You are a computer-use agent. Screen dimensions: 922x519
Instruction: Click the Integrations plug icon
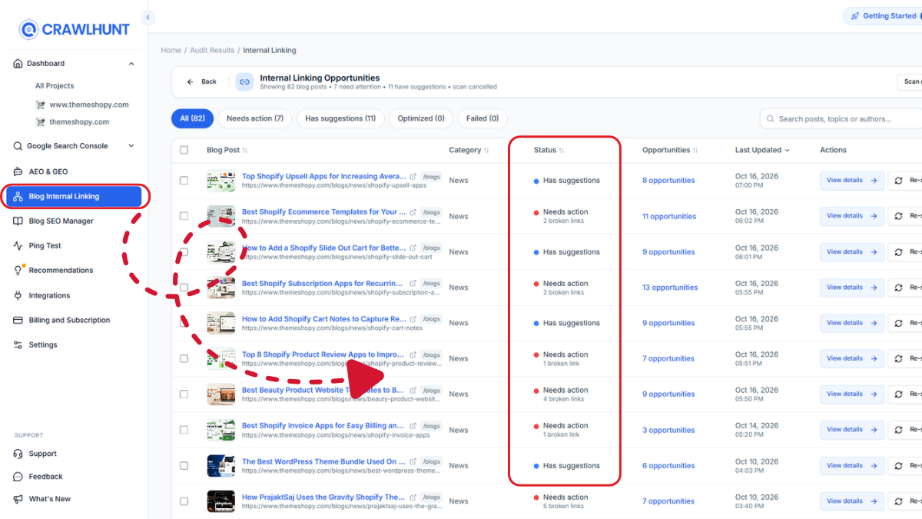click(18, 295)
